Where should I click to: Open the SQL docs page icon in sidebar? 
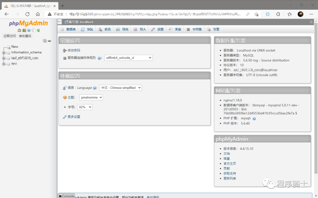(x=34, y=30)
